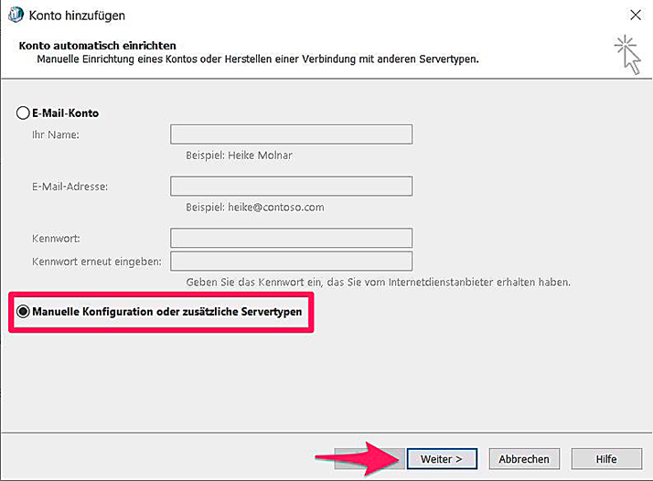Open help with the Hilfe button

pos(606,459)
